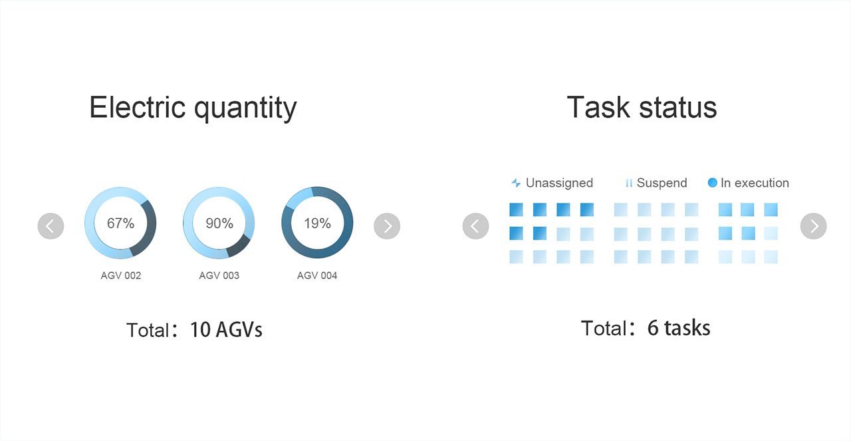
Task: Click the next arrow right of task grid
Action: click(814, 226)
